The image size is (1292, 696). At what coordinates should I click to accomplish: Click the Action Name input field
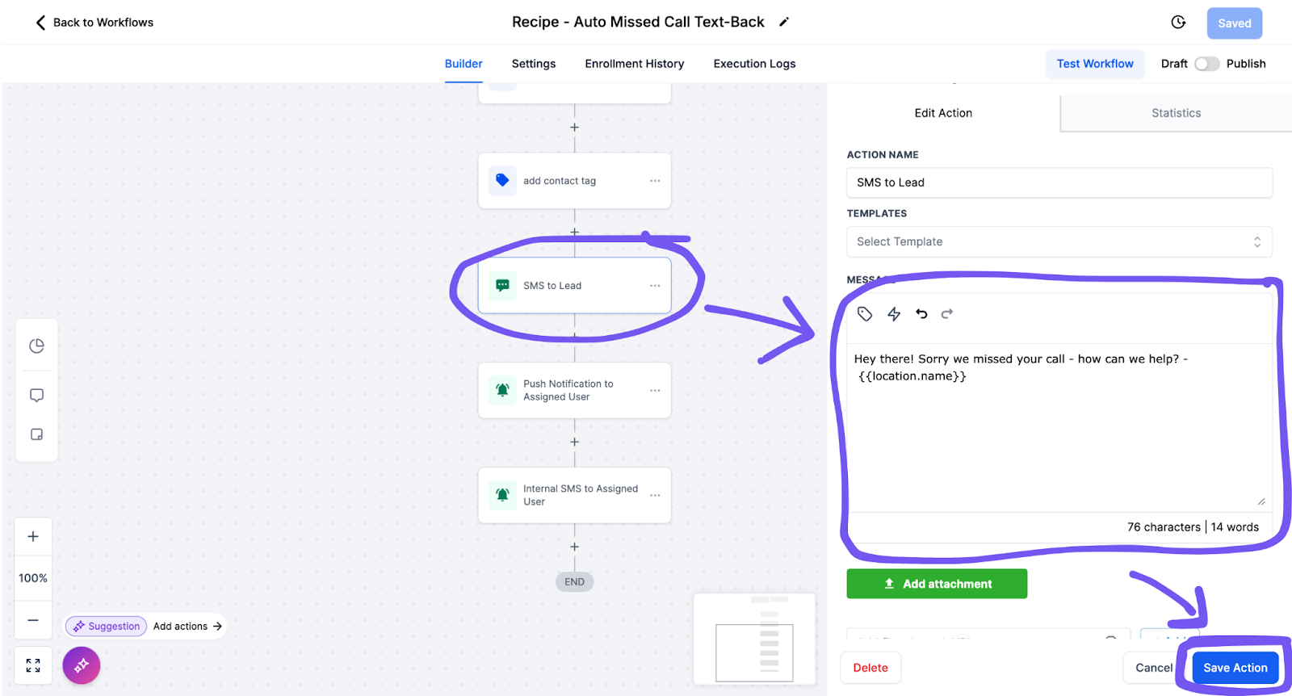1059,182
